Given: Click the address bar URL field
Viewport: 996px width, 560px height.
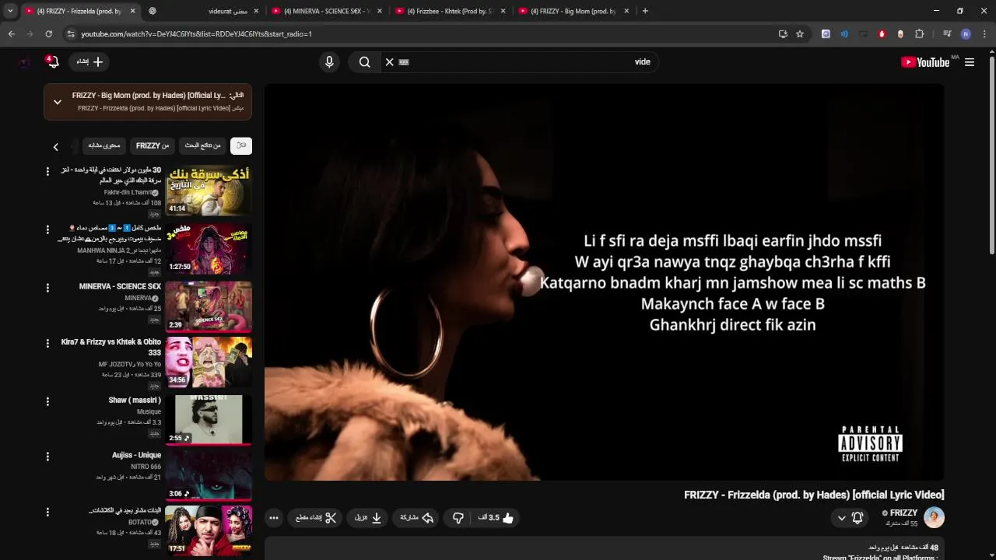Looking at the screenshot, I should 420,34.
